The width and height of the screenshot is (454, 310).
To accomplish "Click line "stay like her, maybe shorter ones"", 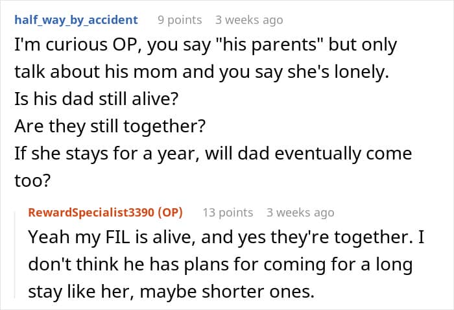I will click(x=171, y=292).
